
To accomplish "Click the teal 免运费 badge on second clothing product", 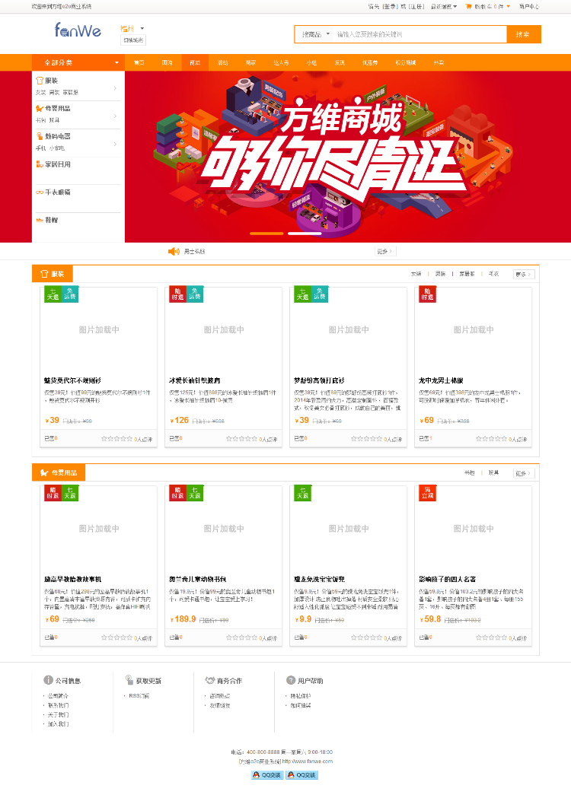I will coord(195,294).
